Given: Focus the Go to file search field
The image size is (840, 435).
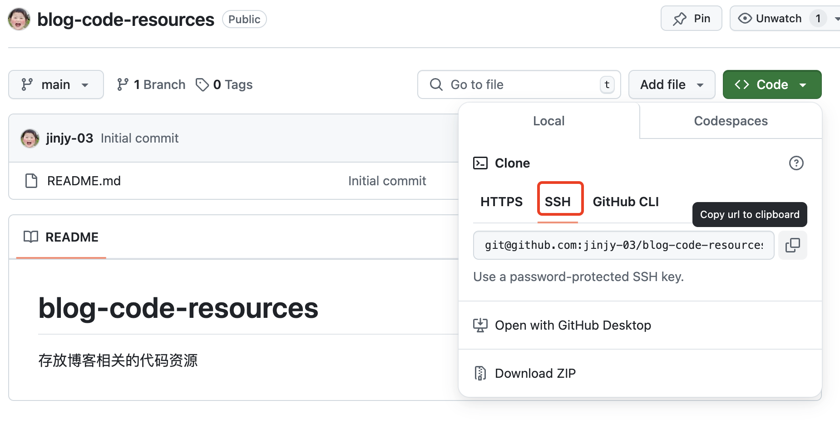Looking at the screenshot, I should click(x=519, y=84).
